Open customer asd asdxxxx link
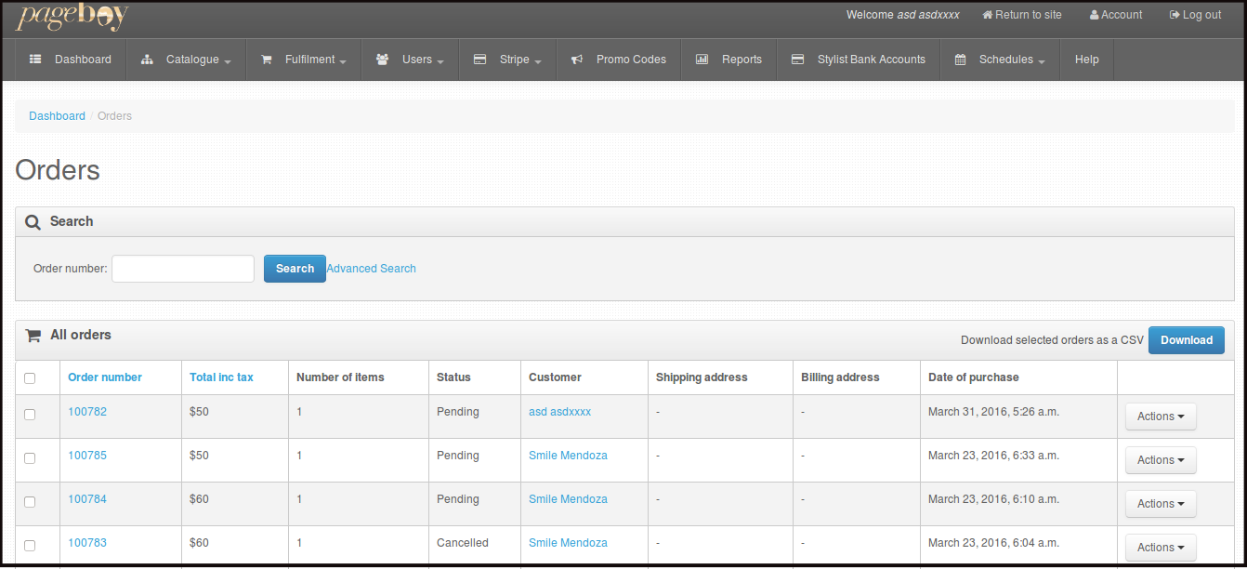The width and height of the screenshot is (1247, 569). coord(559,412)
